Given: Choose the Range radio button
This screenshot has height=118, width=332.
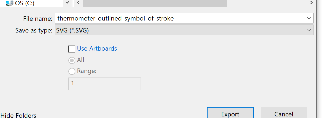Looking at the screenshot, I should pos(72,71).
